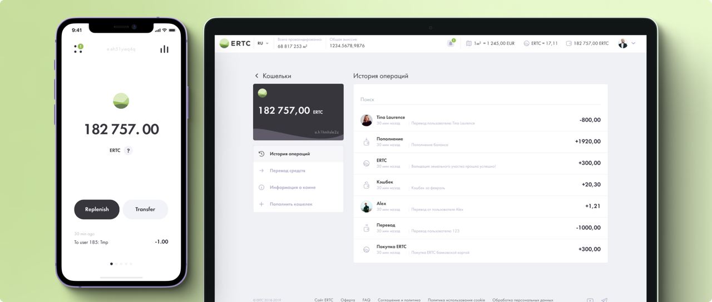Open the phone's bar chart statistics icon

click(x=164, y=49)
